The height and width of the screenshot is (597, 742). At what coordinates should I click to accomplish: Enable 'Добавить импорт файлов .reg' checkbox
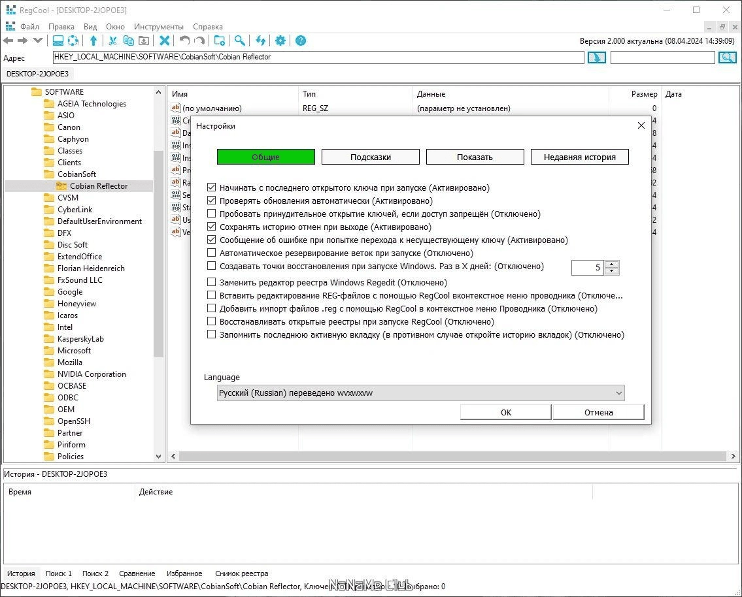212,308
